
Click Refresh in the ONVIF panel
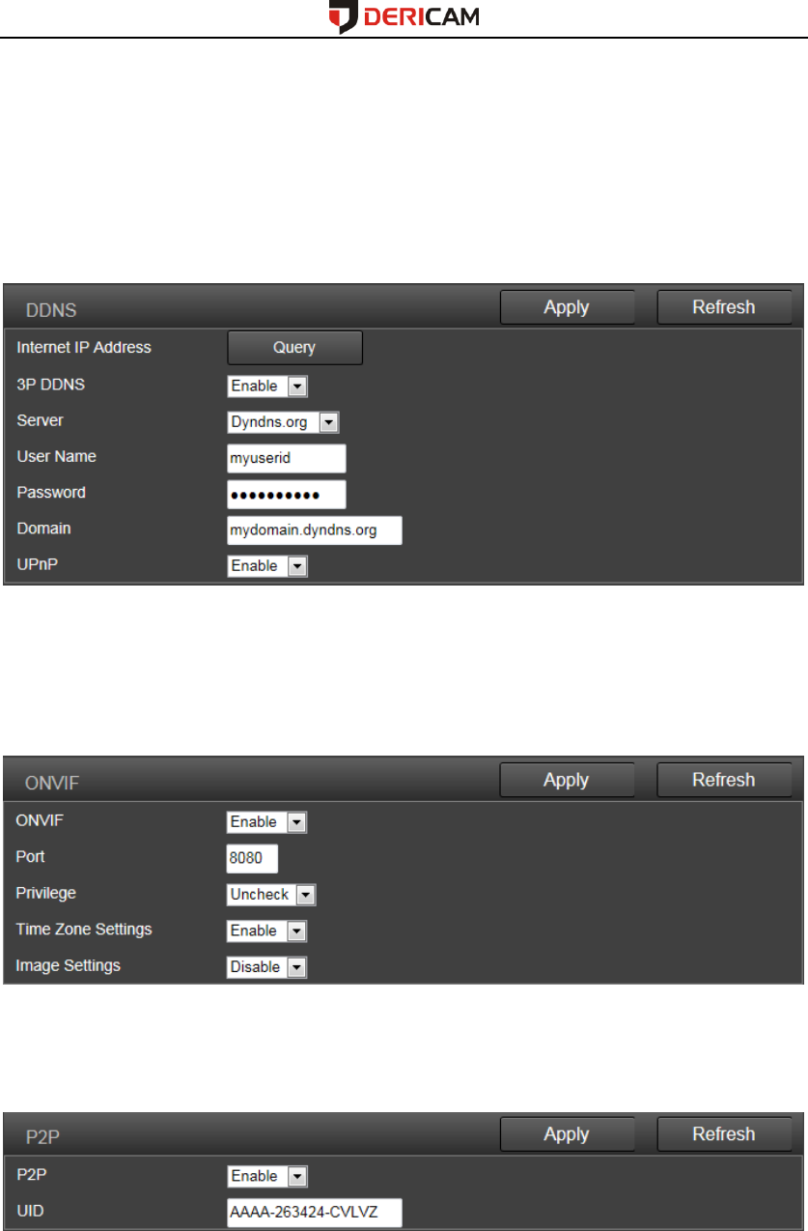(x=724, y=780)
